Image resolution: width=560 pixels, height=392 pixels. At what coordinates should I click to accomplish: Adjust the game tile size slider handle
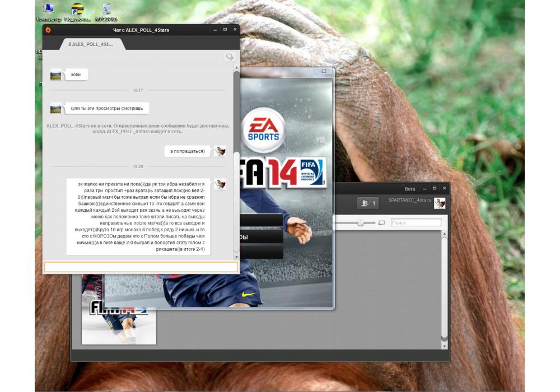(361, 223)
